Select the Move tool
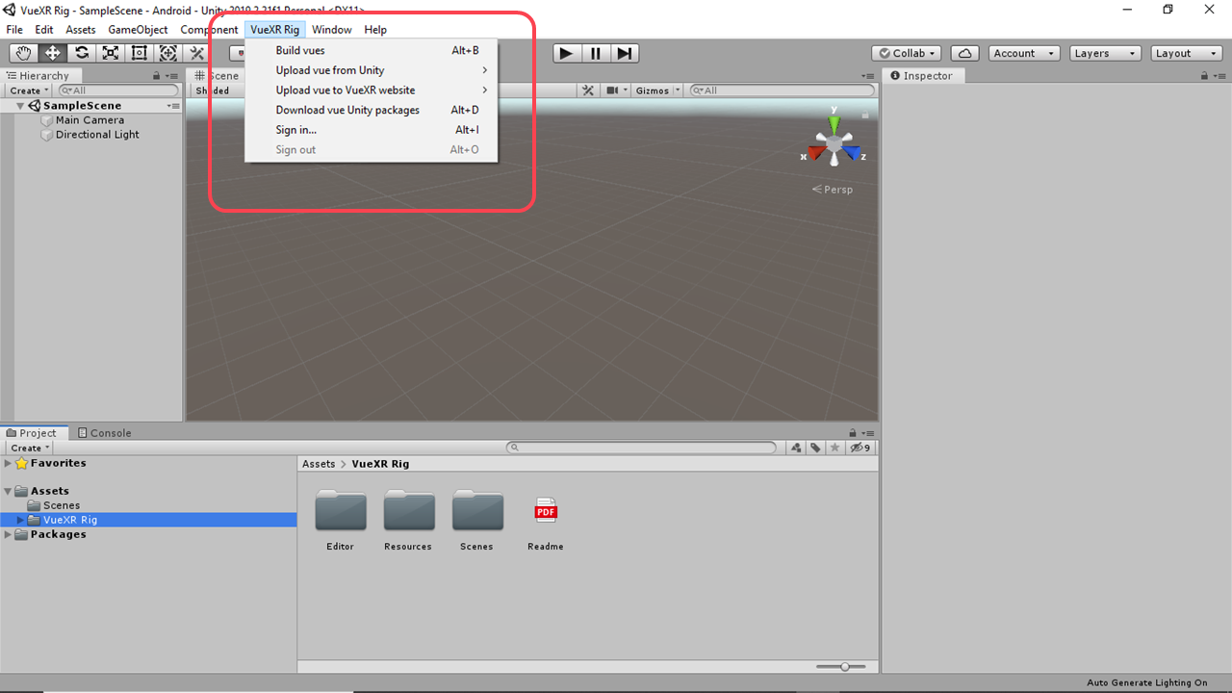Image resolution: width=1232 pixels, height=693 pixels. tap(52, 53)
